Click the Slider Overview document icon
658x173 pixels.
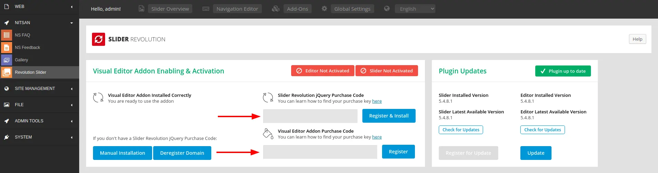point(141,9)
